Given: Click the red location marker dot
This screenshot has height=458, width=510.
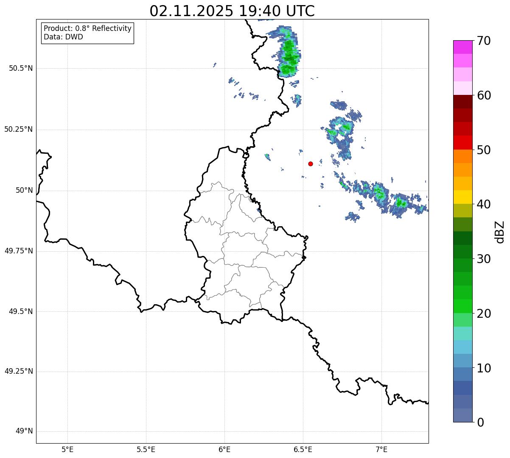Looking at the screenshot, I should [x=311, y=164].
